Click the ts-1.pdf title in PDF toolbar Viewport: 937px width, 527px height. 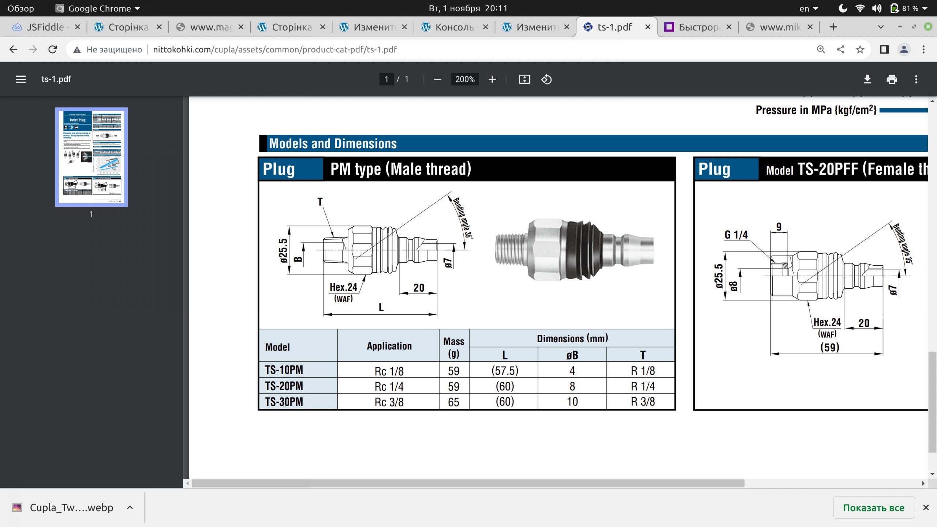tap(56, 79)
